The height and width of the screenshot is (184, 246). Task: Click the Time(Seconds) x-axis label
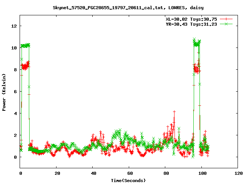tap(128, 181)
